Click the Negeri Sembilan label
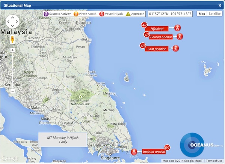Viewport: 225px width, 164px height. point(29,74)
